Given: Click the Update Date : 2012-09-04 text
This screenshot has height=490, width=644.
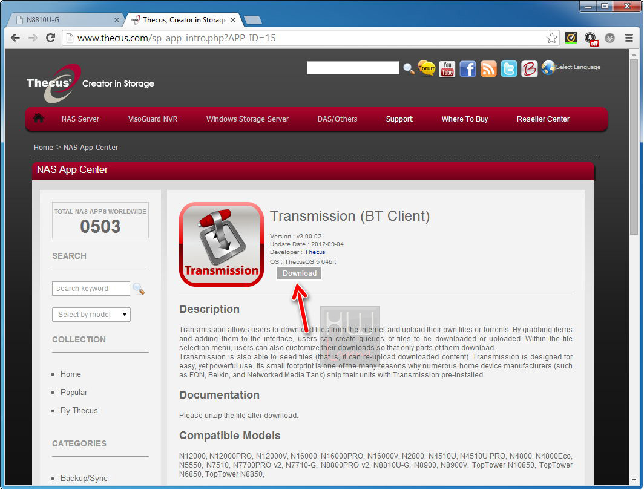Looking at the screenshot, I should pyautogui.click(x=307, y=244).
